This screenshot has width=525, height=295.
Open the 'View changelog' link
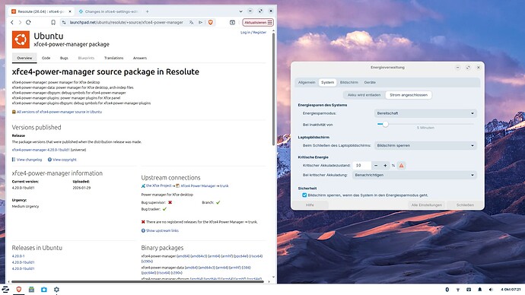pos(29,160)
